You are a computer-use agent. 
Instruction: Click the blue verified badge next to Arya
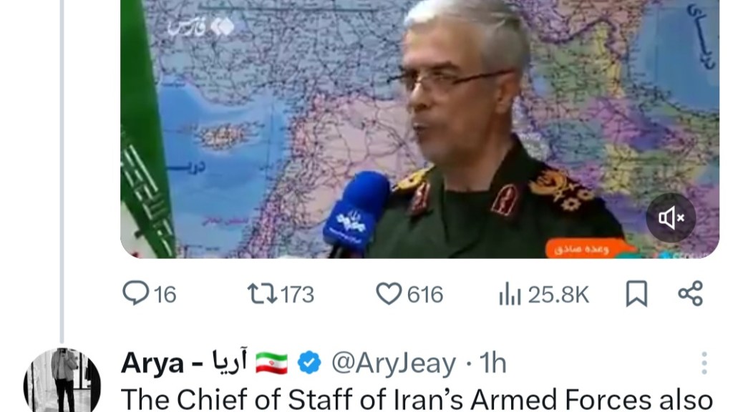309,363
